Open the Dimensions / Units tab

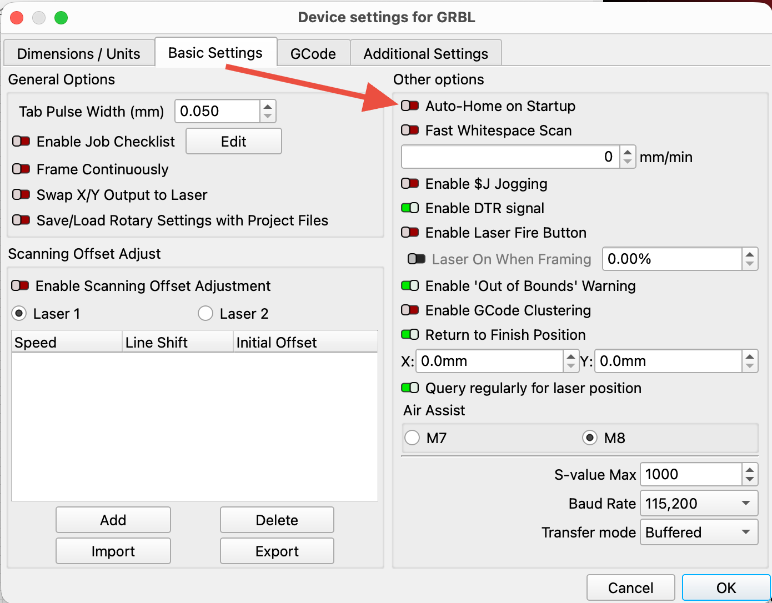tap(78, 53)
